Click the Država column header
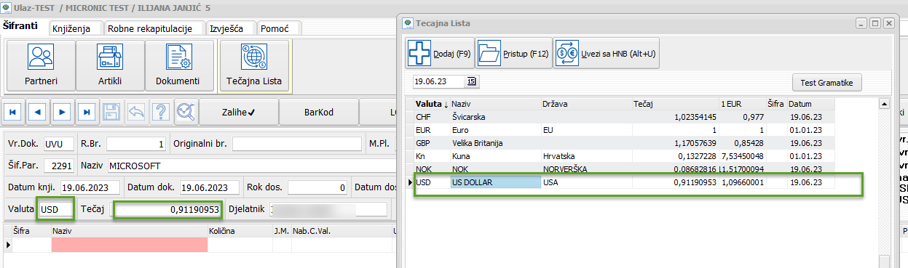Screen dimensions: 908x268 pos(586,104)
